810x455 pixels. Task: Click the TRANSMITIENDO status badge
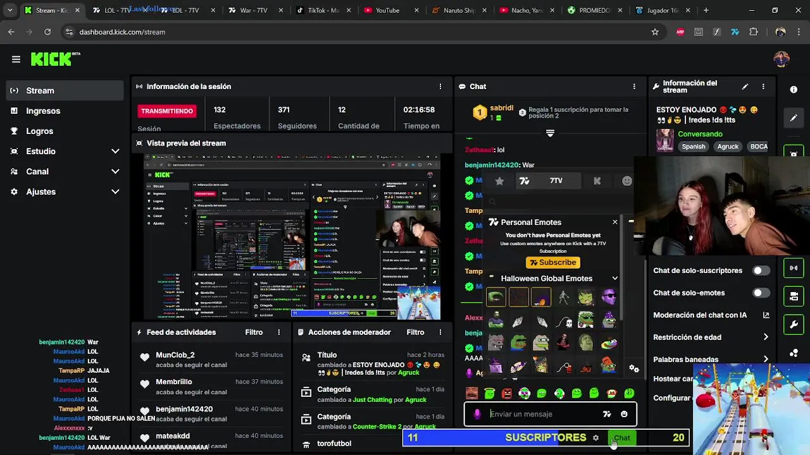pyautogui.click(x=167, y=111)
